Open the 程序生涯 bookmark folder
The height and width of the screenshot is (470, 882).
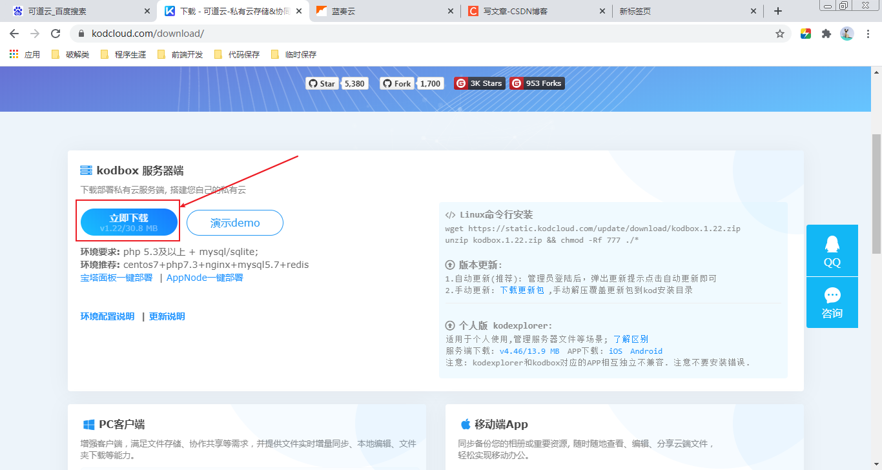[123, 55]
